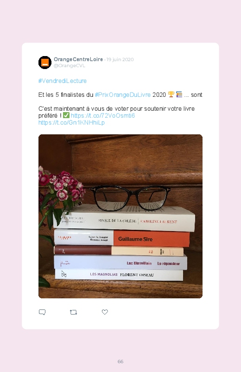Click the green check mark emoji
The height and width of the screenshot is (372, 241).
pyautogui.click(x=66, y=115)
